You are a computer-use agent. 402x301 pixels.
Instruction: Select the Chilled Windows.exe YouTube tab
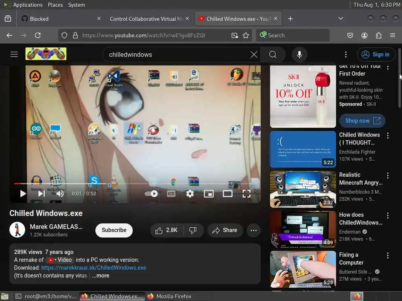(238, 19)
